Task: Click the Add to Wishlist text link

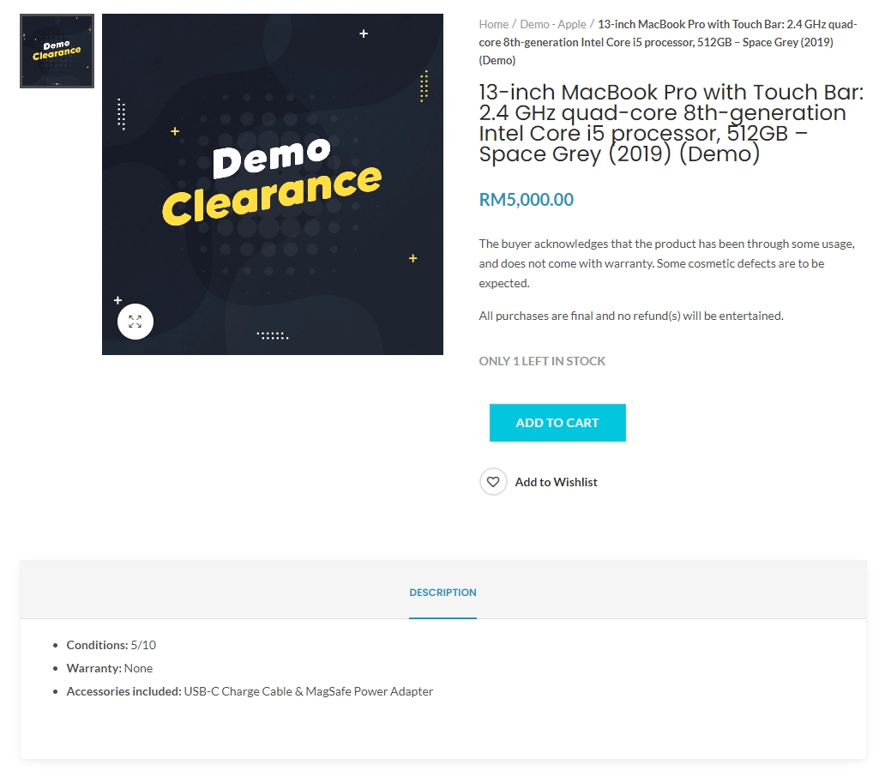Action: click(556, 482)
